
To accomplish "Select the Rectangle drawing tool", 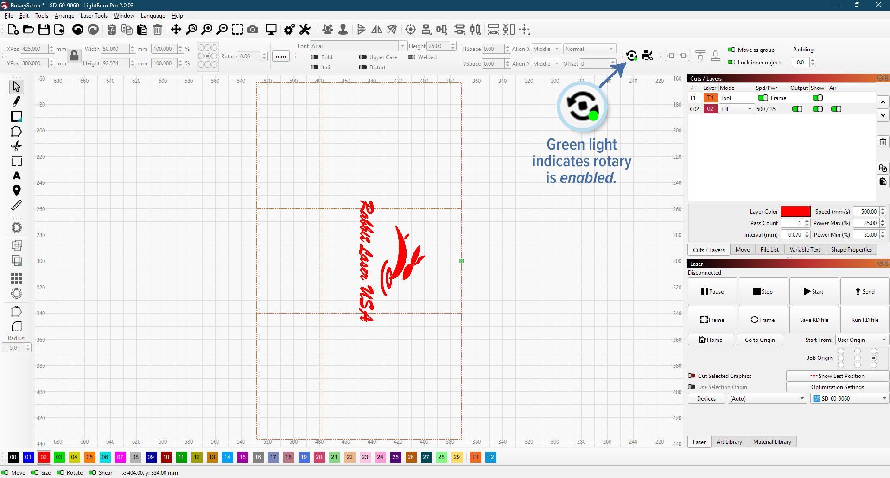I will point(17,116).
